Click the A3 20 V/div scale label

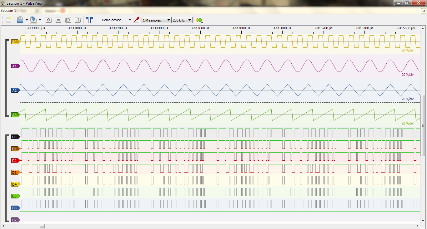(x=407, y=123)
